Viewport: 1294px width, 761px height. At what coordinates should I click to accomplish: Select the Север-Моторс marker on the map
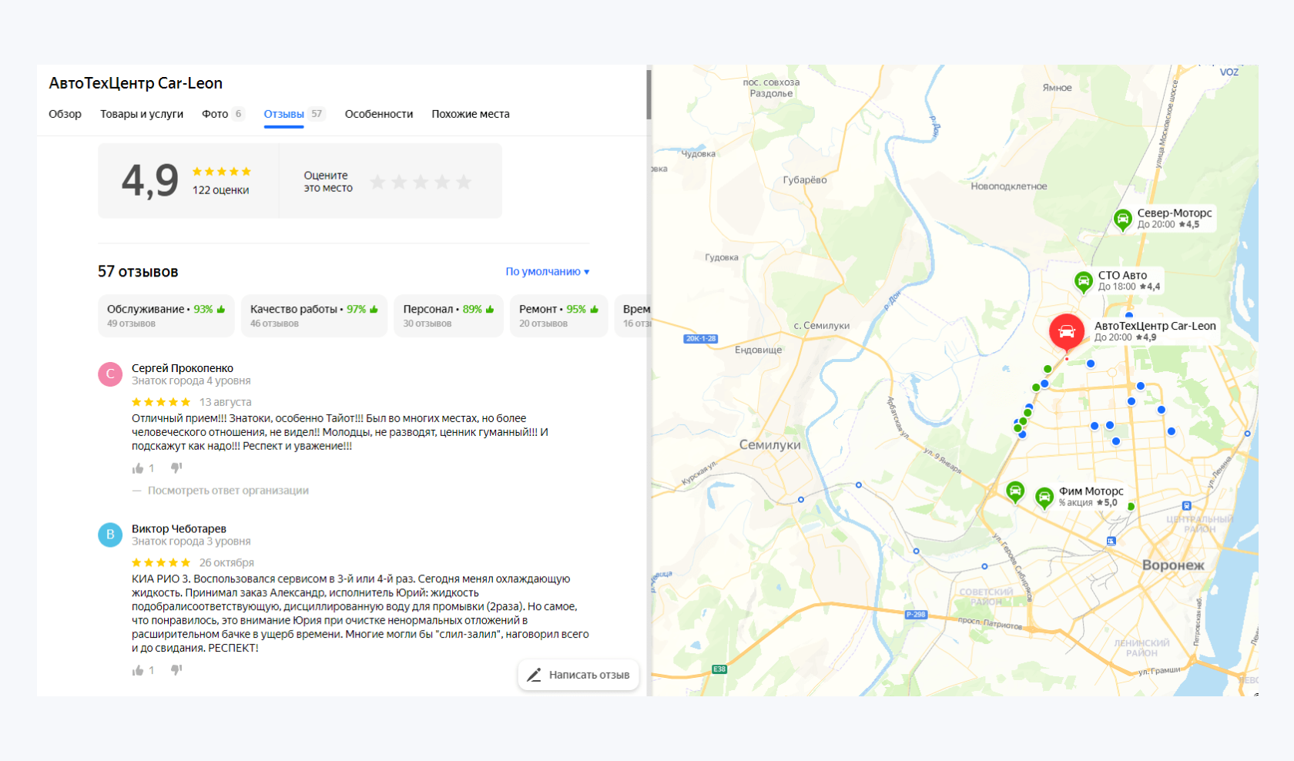(1122, 220)
